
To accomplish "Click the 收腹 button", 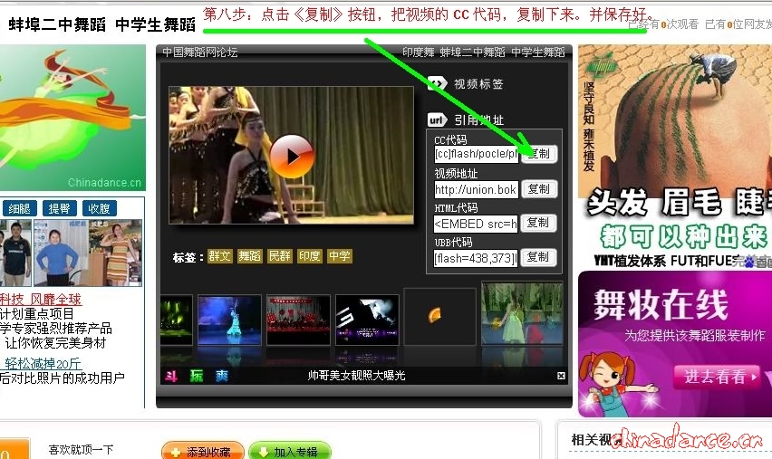I will point(100,208).
